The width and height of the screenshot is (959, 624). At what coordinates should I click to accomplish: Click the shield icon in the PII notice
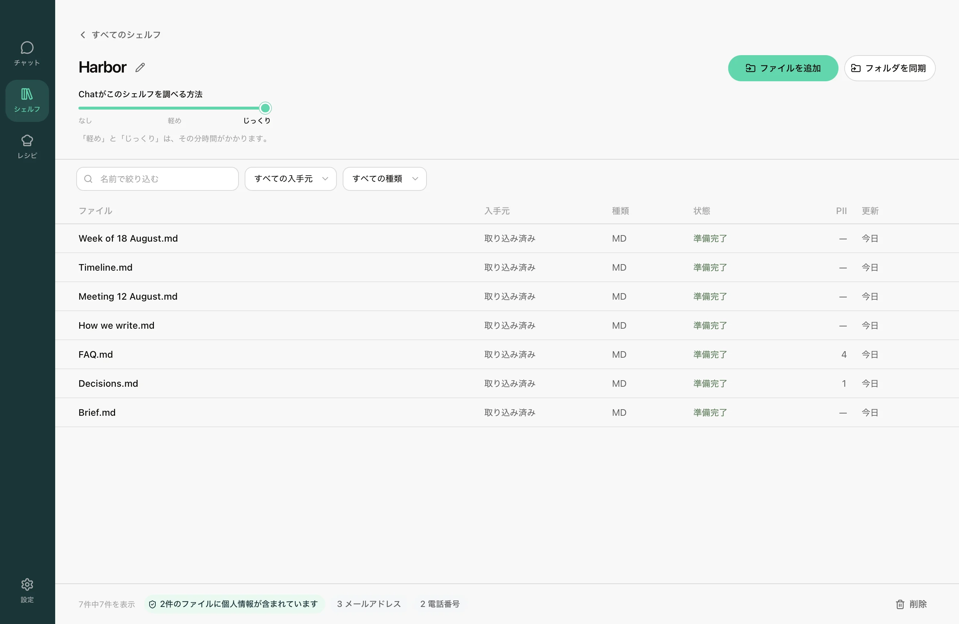pos(152,604)
